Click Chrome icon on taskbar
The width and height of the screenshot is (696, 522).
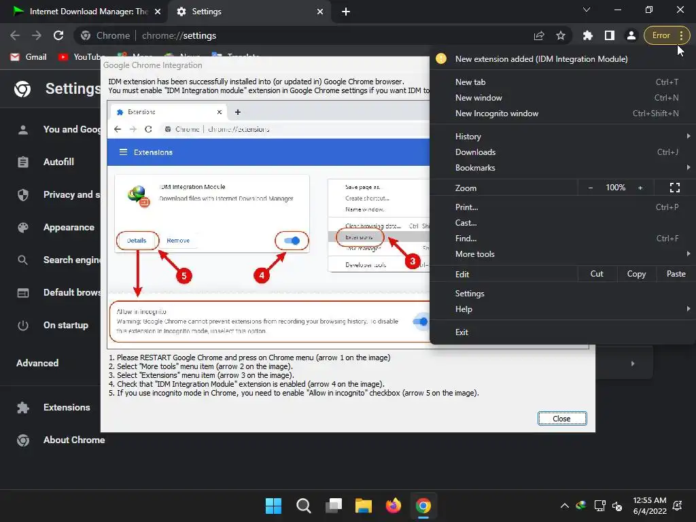point(423,506)
